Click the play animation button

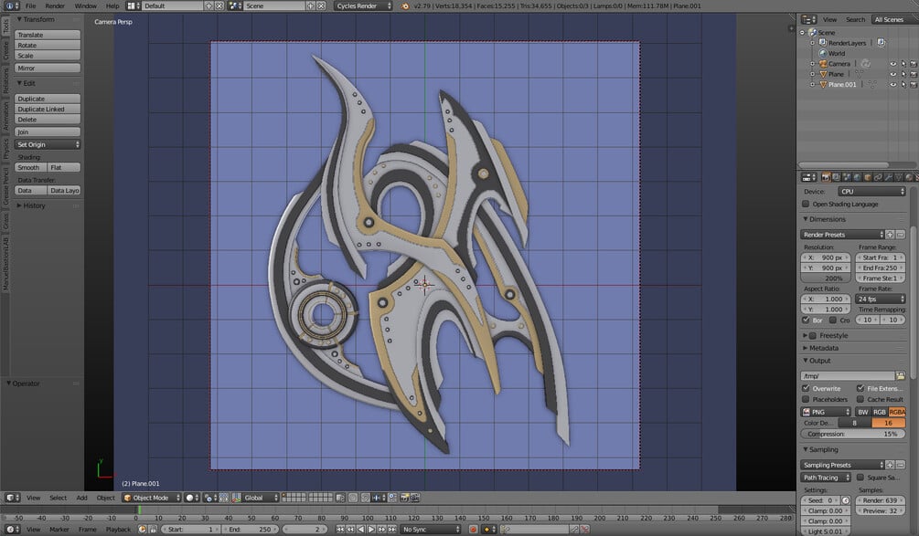(371, 530)
